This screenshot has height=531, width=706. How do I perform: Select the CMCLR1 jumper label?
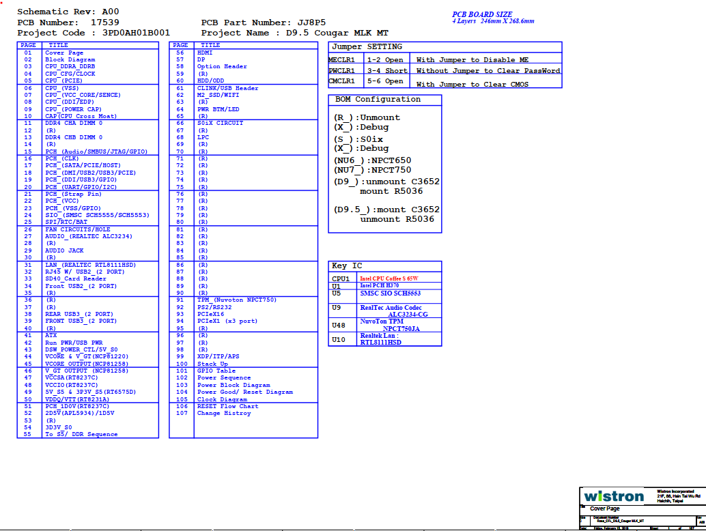[x=342, y=81]
